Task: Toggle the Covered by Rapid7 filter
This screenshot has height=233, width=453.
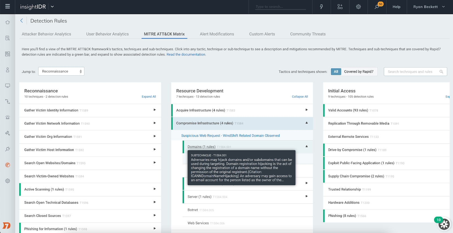Action: pos(358,72)
